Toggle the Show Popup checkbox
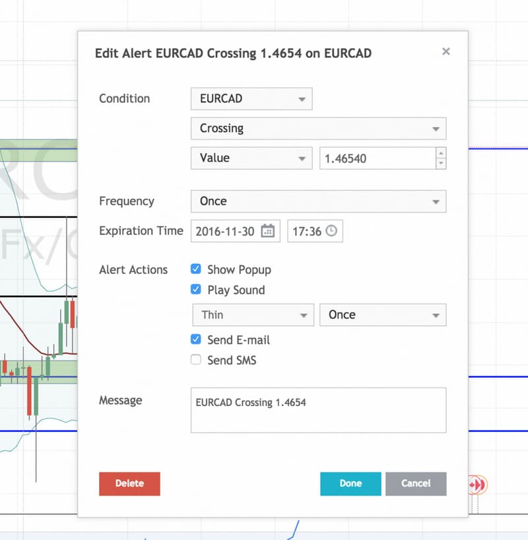The width and height of the screenshot is (528, 540). click(x=196, y=269)
